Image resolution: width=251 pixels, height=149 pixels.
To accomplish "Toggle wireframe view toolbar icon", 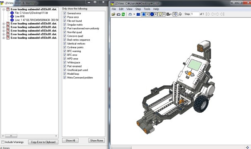I will pyautogui.click(x=130, y=14).
